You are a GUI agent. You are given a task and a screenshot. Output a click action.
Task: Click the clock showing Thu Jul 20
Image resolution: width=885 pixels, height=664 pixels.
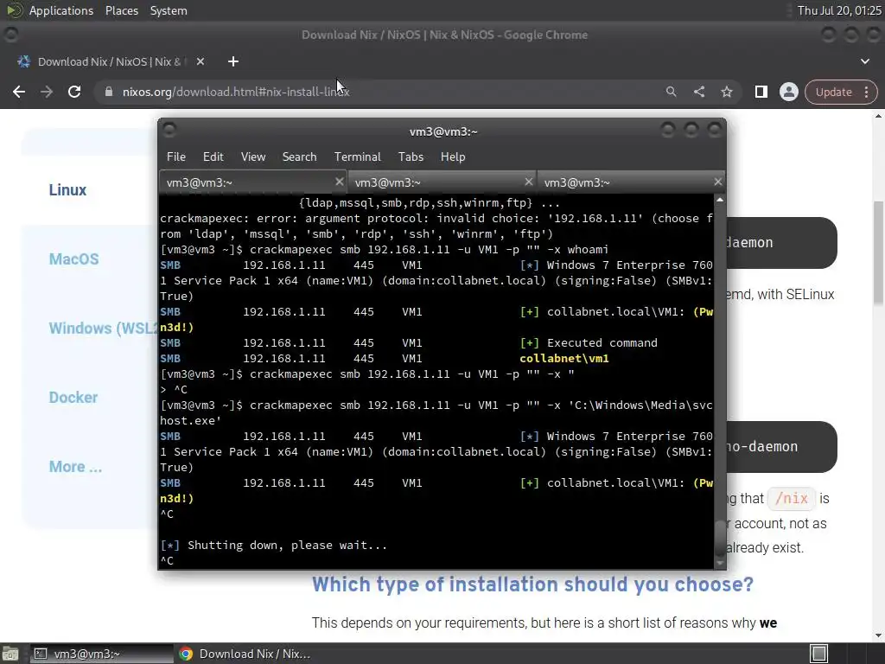pyautogui.click(x=839, y=10)
